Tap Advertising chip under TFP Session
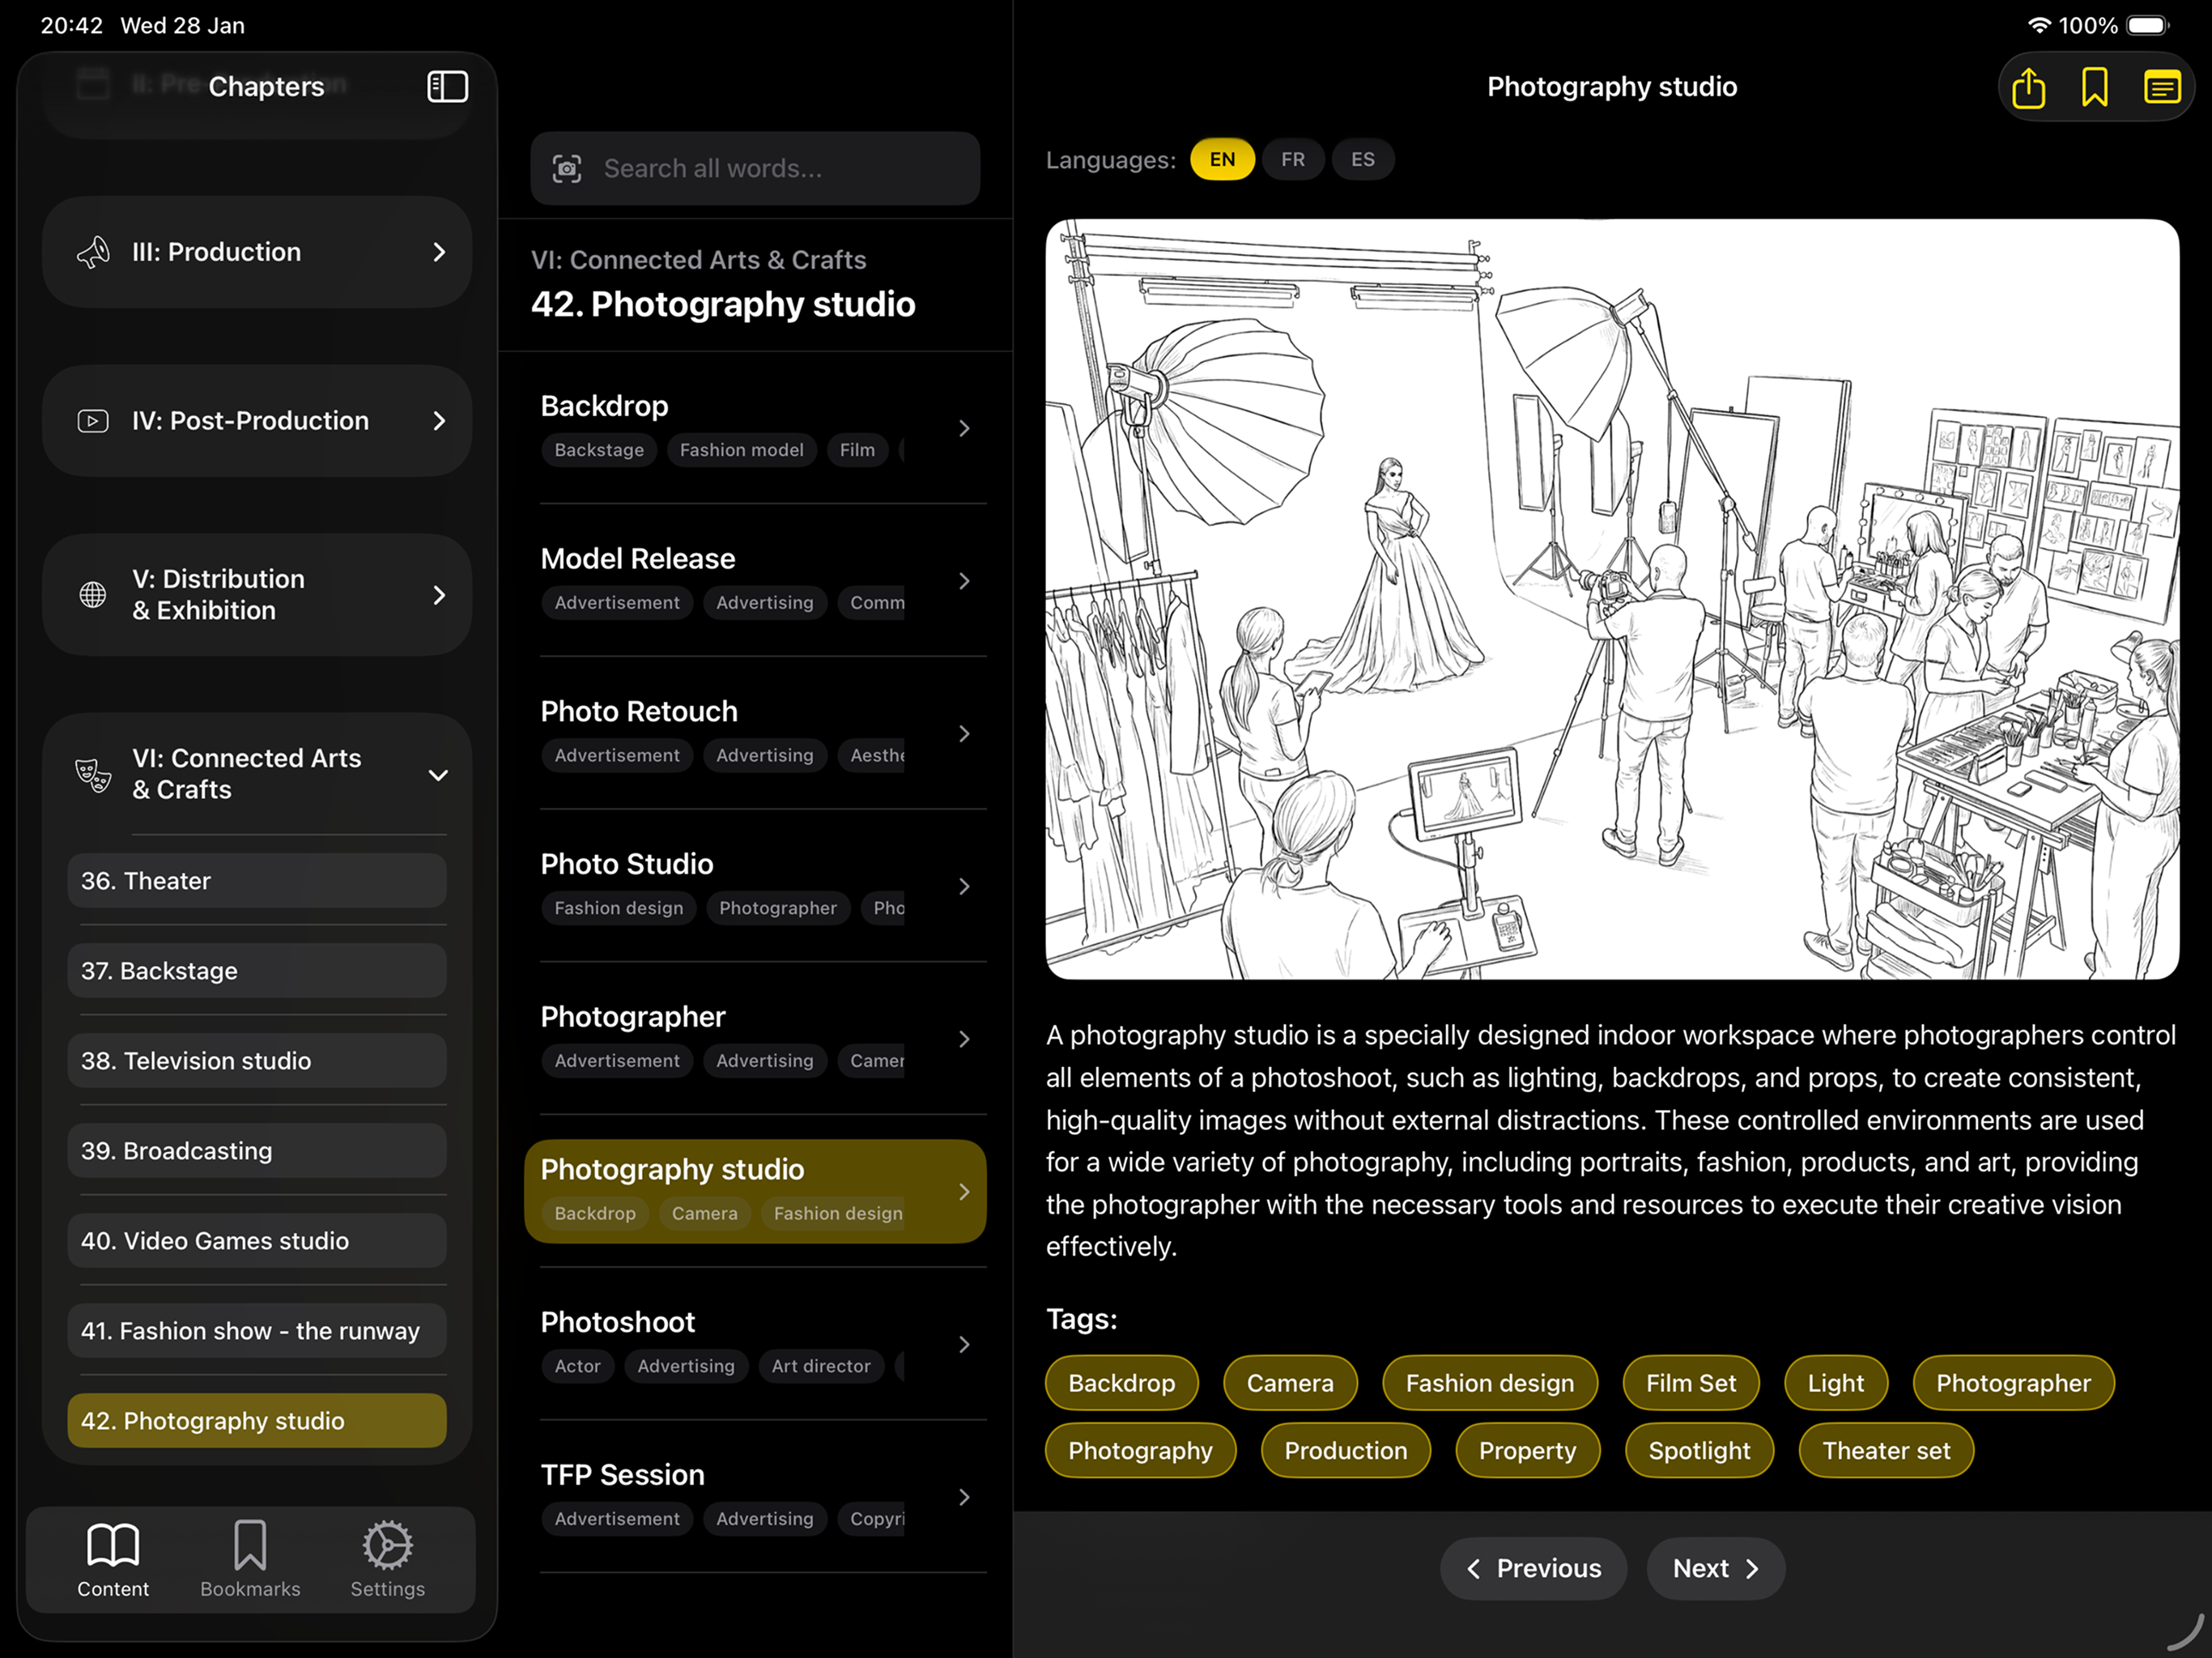The width and height of the screenshot is (2212, 1658). (765, 1519)
